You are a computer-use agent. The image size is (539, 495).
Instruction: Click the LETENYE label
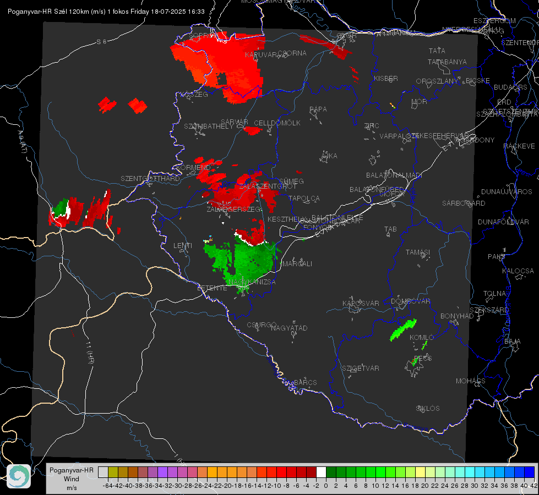pos(212,288)
